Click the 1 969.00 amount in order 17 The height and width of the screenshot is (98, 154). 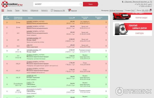pos(72,56)
